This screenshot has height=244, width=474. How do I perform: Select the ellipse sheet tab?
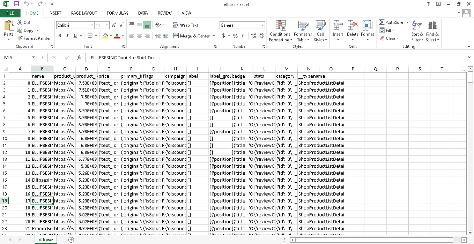45,239
